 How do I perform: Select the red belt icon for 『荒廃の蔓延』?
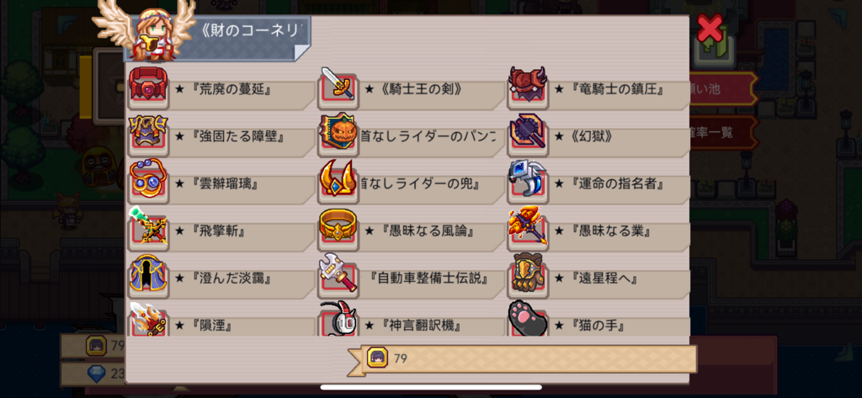coord(148,86)
